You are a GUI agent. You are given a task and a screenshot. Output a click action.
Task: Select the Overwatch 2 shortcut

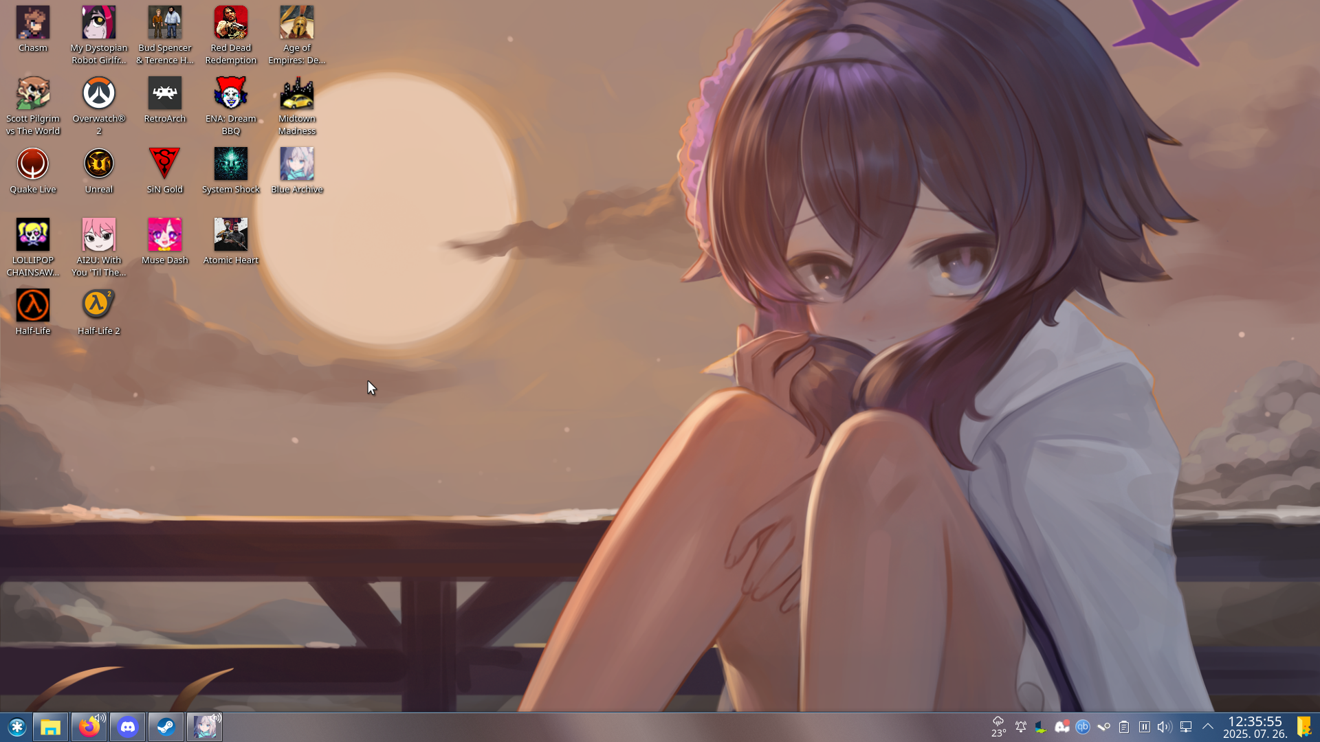pos(99,106)
